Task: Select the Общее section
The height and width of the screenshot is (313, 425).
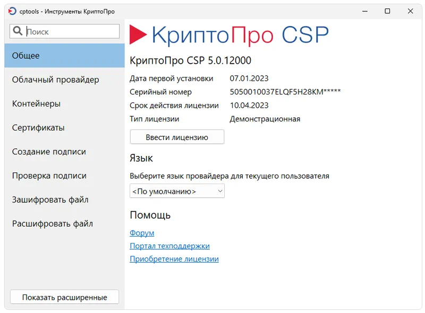Action: [x=64, y=56]
